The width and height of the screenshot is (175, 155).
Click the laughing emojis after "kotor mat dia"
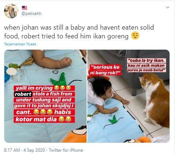point(65,119)
